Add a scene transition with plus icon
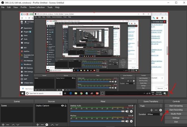 click(x=152, y=110)
